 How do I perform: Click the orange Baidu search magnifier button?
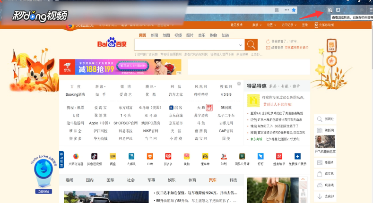tap(251, 44)
